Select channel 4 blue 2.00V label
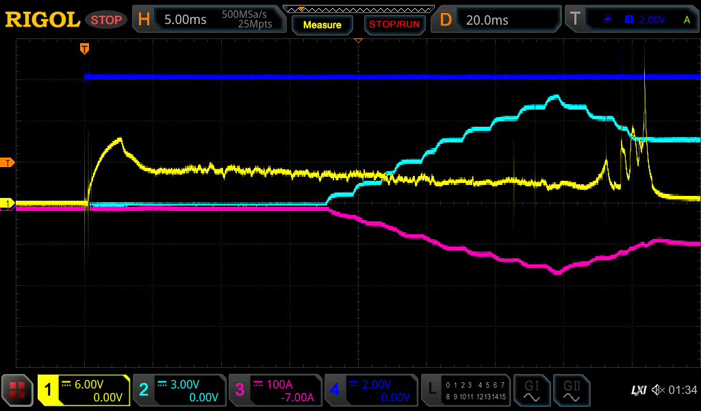This screenshot has height=411, width=701. [371, 390]
